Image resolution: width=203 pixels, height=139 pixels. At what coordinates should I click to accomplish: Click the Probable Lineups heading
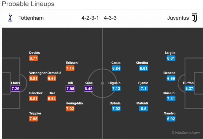point(28,4)
